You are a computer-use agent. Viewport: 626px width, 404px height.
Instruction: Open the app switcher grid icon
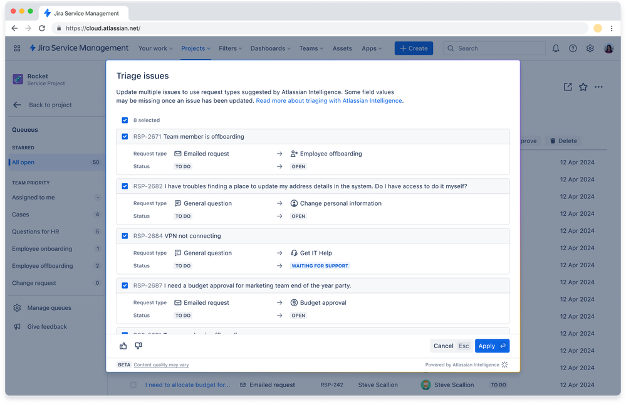pyautogui.click(x=17, y=48)
